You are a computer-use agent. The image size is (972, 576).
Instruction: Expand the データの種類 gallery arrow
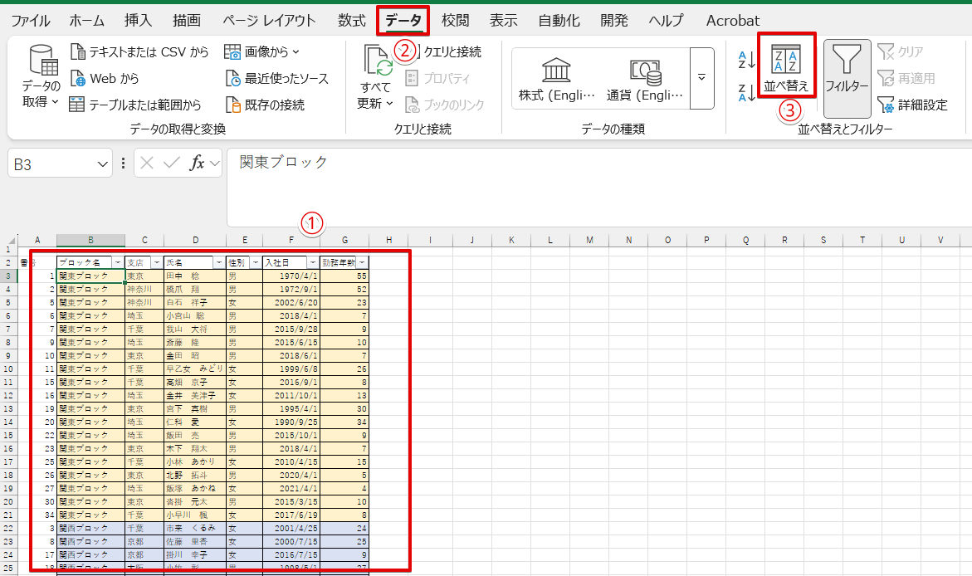point(701,78)
